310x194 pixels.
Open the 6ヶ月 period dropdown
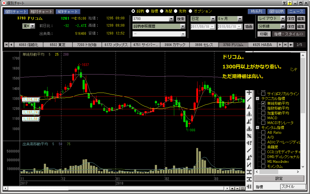point(240,19)
